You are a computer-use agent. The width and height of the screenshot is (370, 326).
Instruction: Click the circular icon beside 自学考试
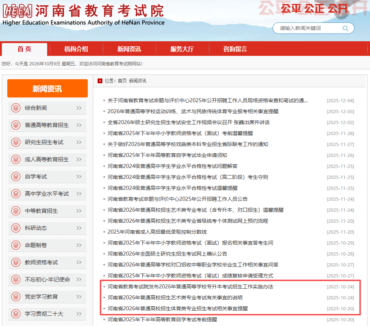click(x=16, y=176)
